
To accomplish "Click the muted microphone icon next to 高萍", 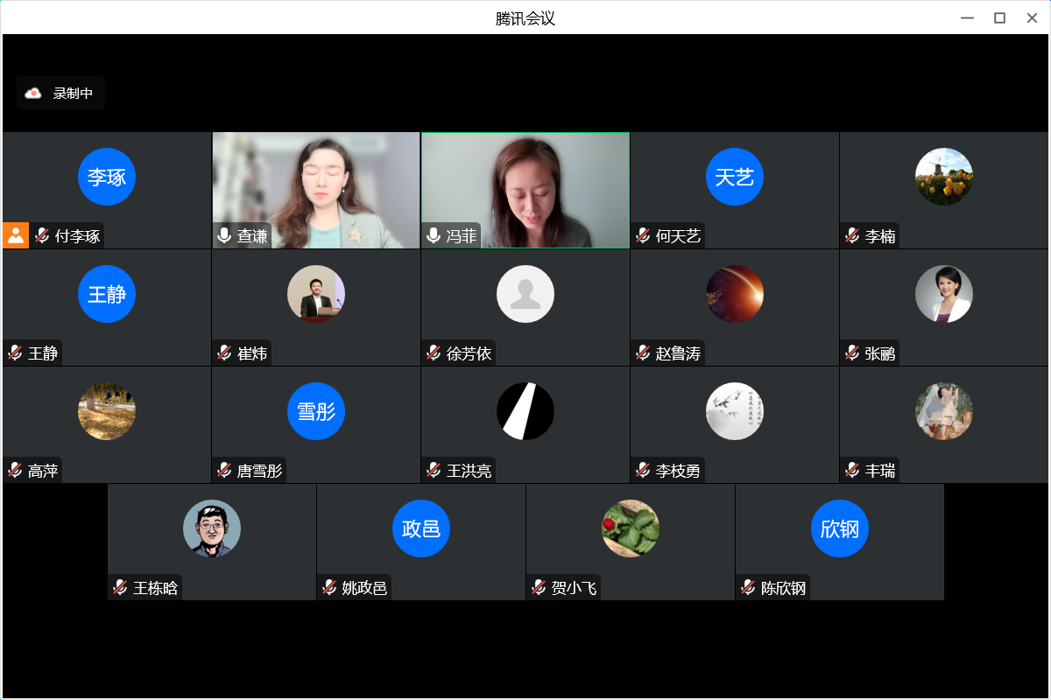I will tap(16, 470).
